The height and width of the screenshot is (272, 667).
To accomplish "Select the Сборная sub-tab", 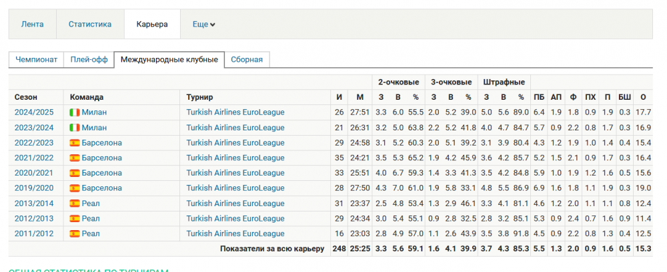I will [247, 60].
